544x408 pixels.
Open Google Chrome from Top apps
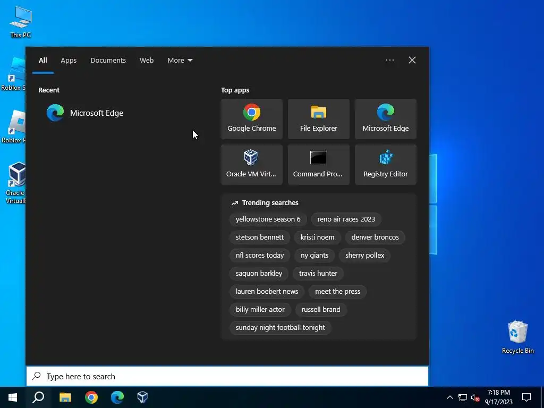pos(251,119)
